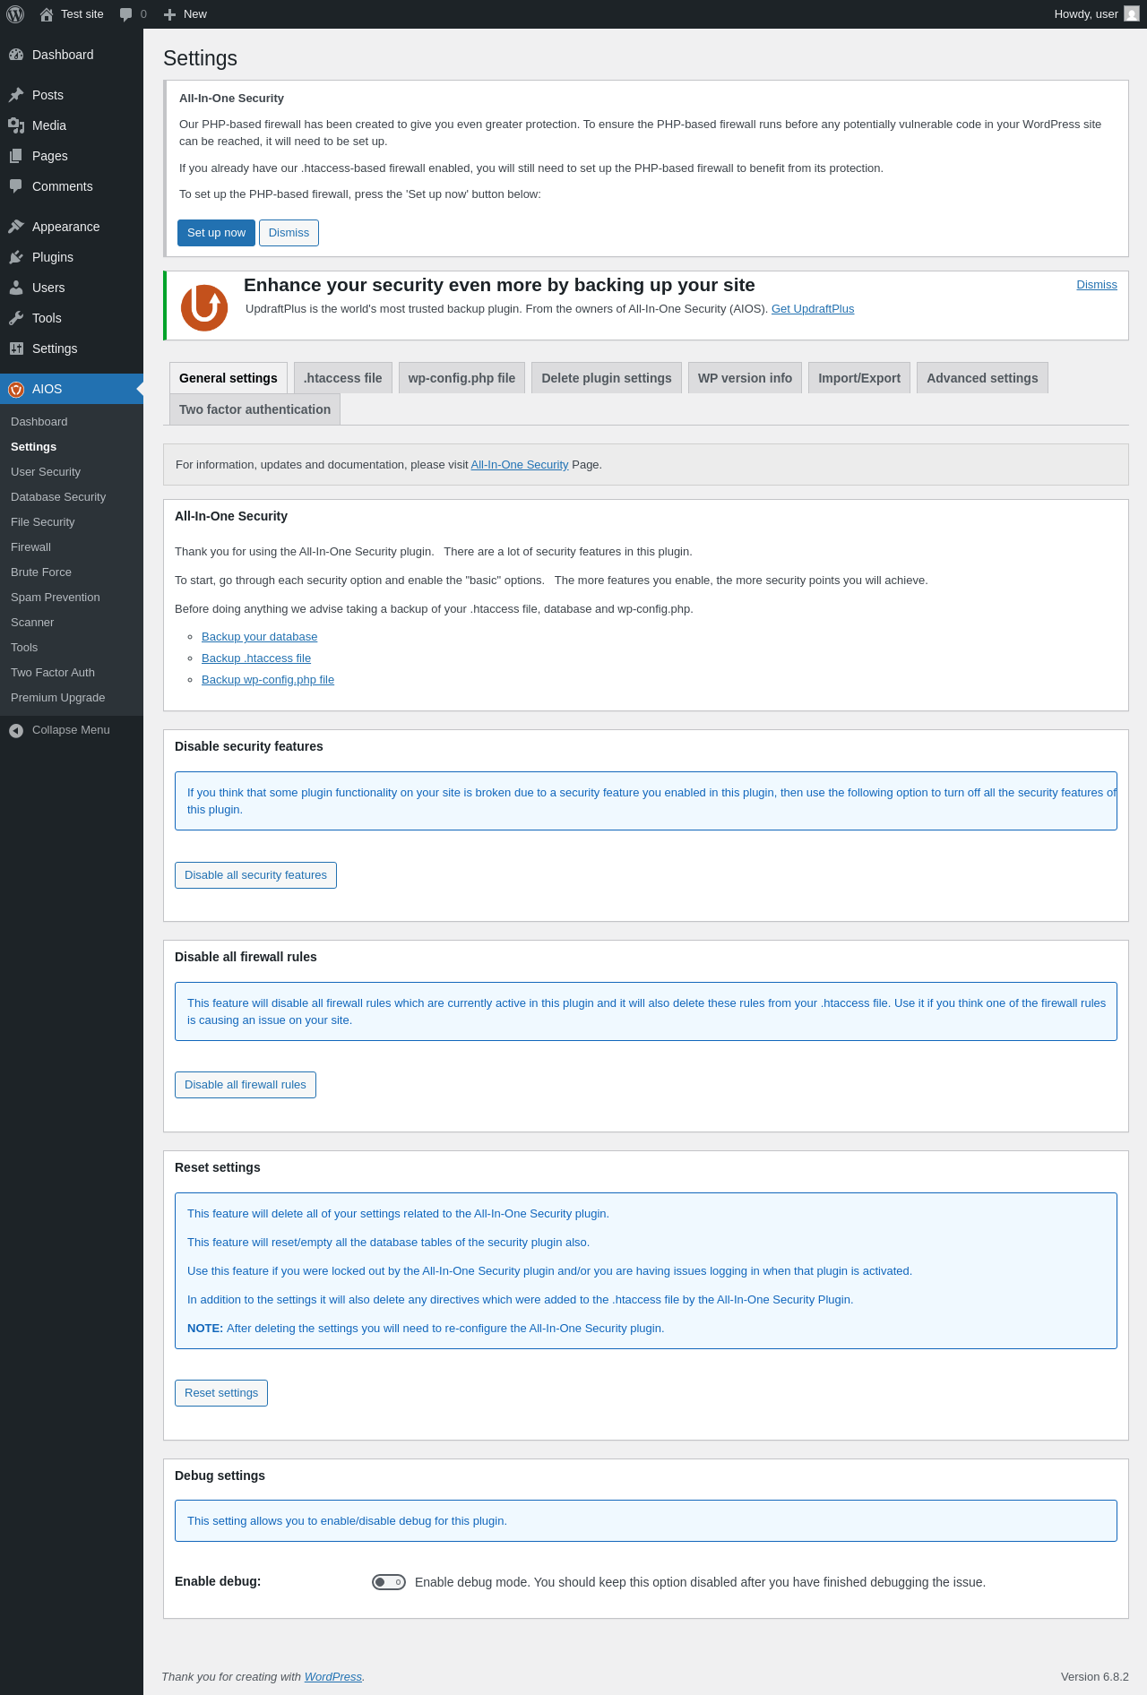Switch to the Import/Export tab
Viewport: 1147px width, 1695px height.
pos(859,378)
